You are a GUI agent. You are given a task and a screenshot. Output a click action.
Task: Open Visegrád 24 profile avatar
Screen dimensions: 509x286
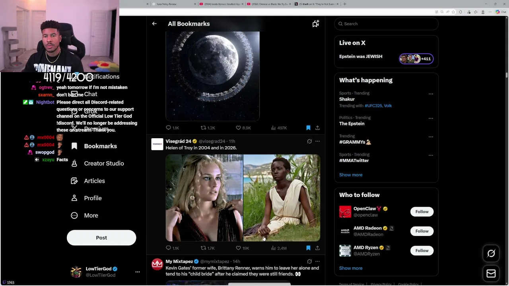[x=157, y=144]
